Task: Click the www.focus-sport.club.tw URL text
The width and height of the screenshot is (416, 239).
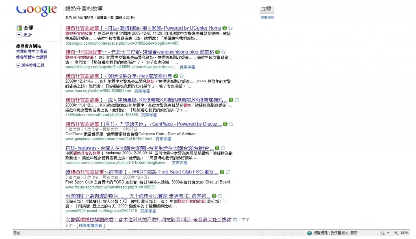Action: click(x=110, y=187)
